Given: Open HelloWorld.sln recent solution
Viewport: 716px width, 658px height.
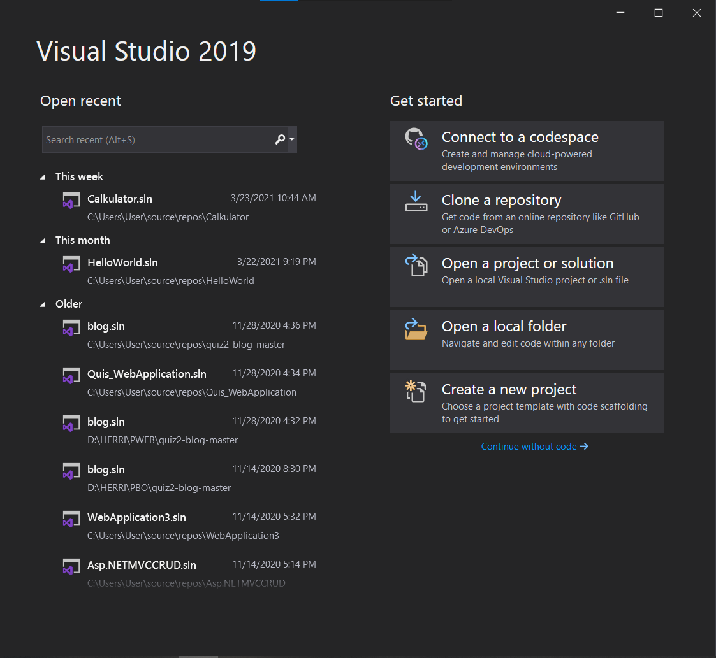Looking at the screenshot, I should [x=189, y=271].
